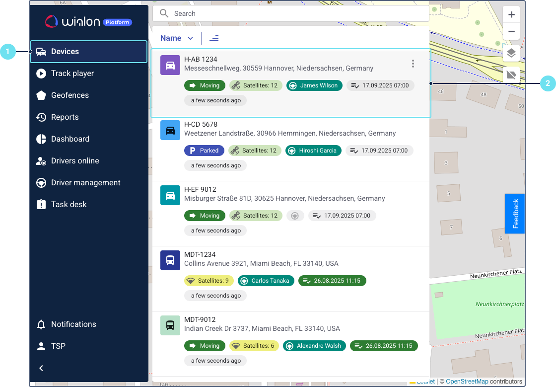Click the Drivers online icon
The image size is (556, 387).
click(x=41, y=161)
